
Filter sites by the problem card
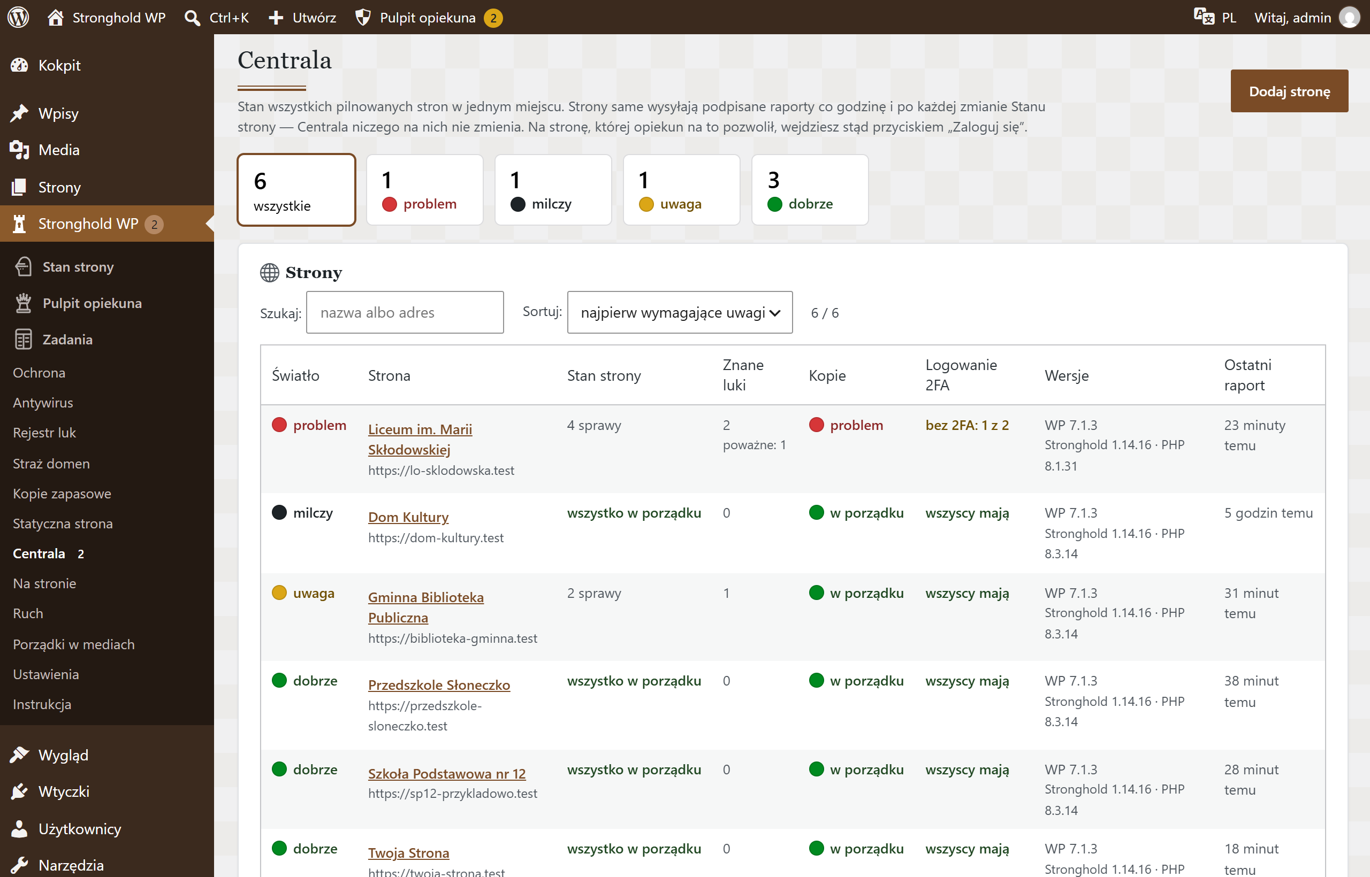tap(424, 190)
